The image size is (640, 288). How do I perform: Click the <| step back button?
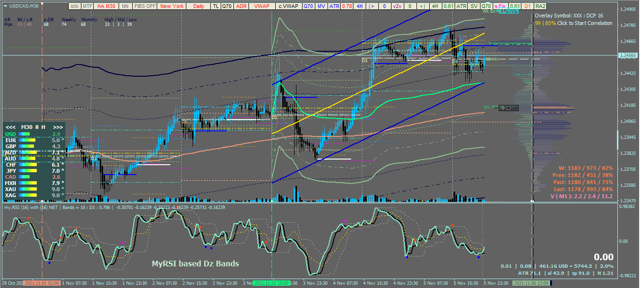point(423,7)
